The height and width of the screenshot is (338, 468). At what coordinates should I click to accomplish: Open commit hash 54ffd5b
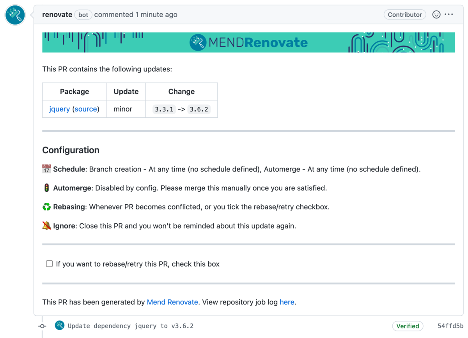[x=450, y=326]
